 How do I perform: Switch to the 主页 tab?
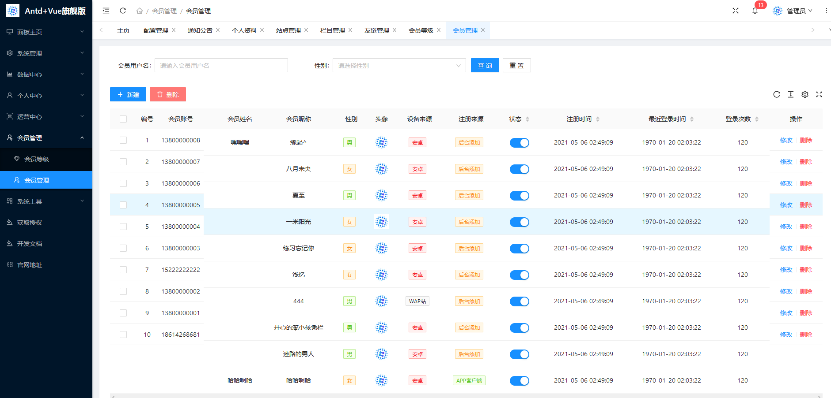coord(123,30)
